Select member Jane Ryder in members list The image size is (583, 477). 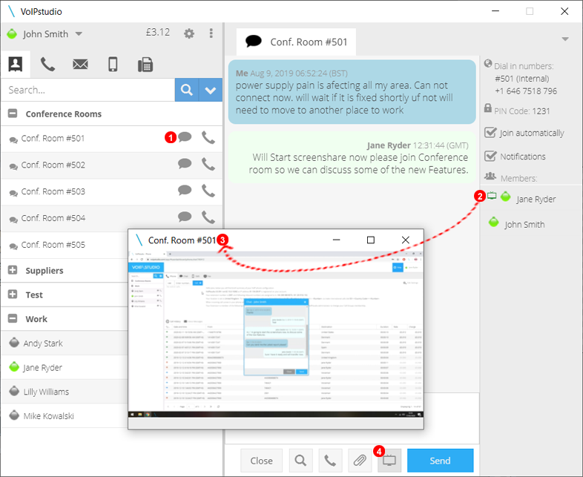tap(536, 200)
